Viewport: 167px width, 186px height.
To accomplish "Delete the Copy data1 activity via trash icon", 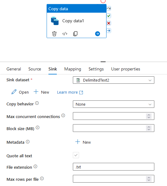I will tap(54, 34).
